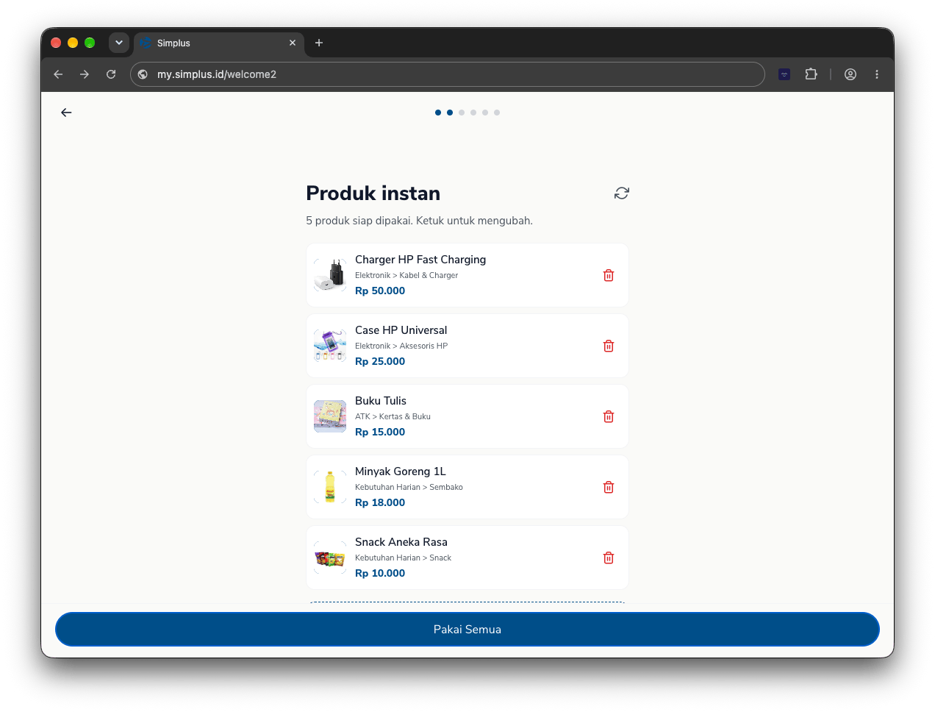Delete the Charger HP Fast Charging product
Screen dimensions: 935x712
tap(609, 275)
